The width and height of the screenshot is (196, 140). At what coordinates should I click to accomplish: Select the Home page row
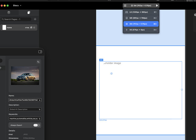[x=19, y=27]
